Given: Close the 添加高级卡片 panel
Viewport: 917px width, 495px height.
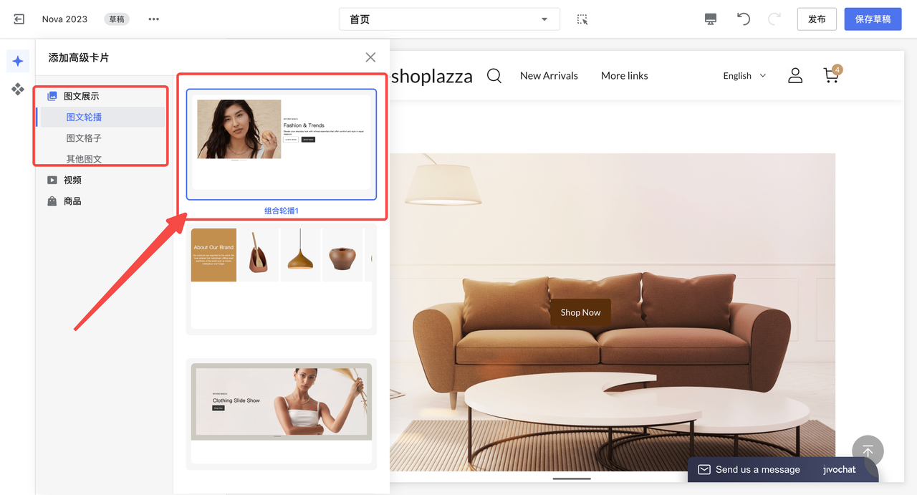Looking at the screenshot, I should coord(370,57).
